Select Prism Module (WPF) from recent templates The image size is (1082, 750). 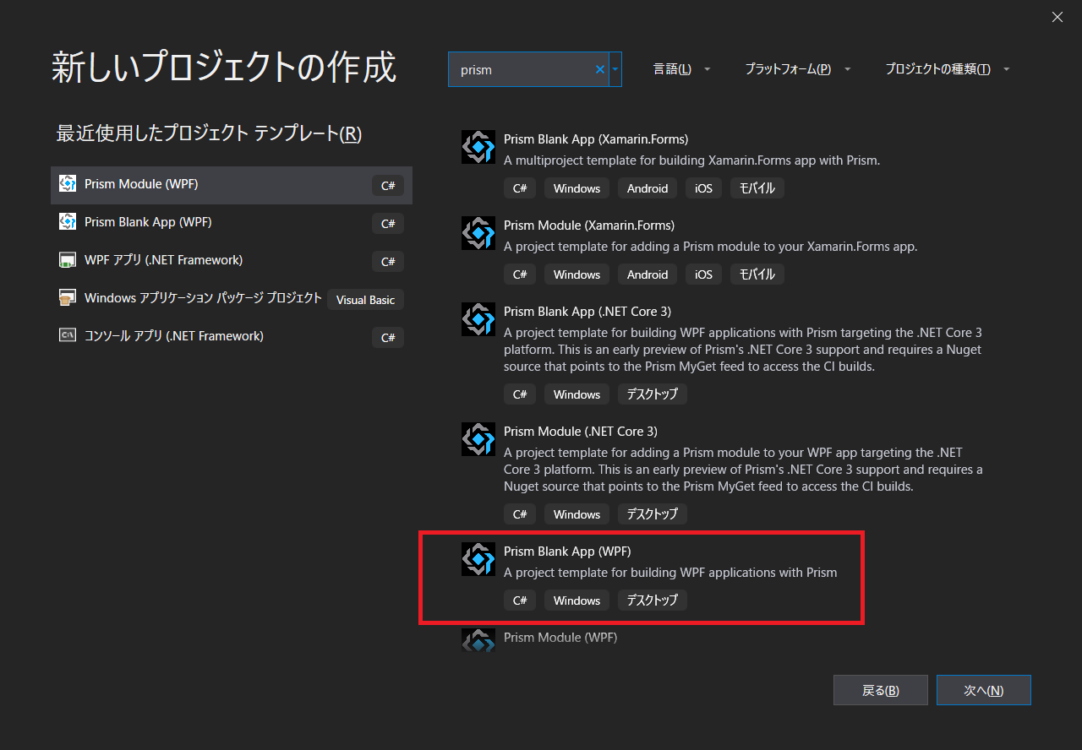[232, 185]
